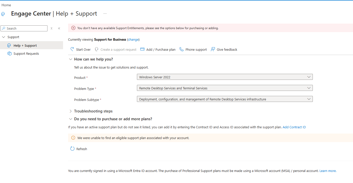Open the ellipsis more-options menu beside title
The height and width of the screenshot is (183, 353).
(105, 14)
